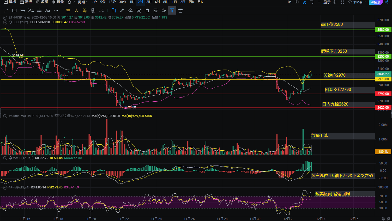Click the share icon at top right

tap(387, 2)
